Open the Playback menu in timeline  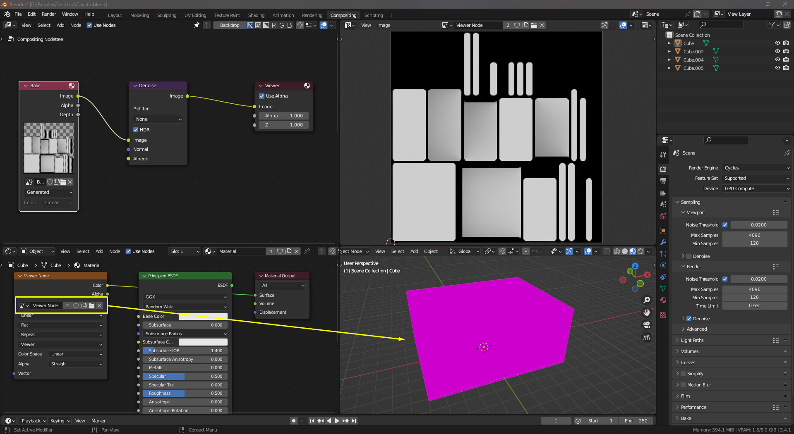coord(34,421)
